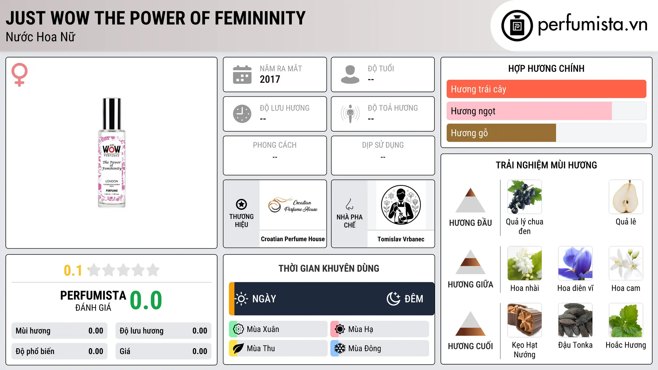Click the Phong Cách style card

[275, 155]
